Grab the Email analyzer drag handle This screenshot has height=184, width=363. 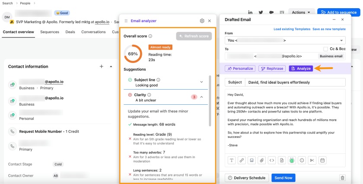click(x=126, y=21)
